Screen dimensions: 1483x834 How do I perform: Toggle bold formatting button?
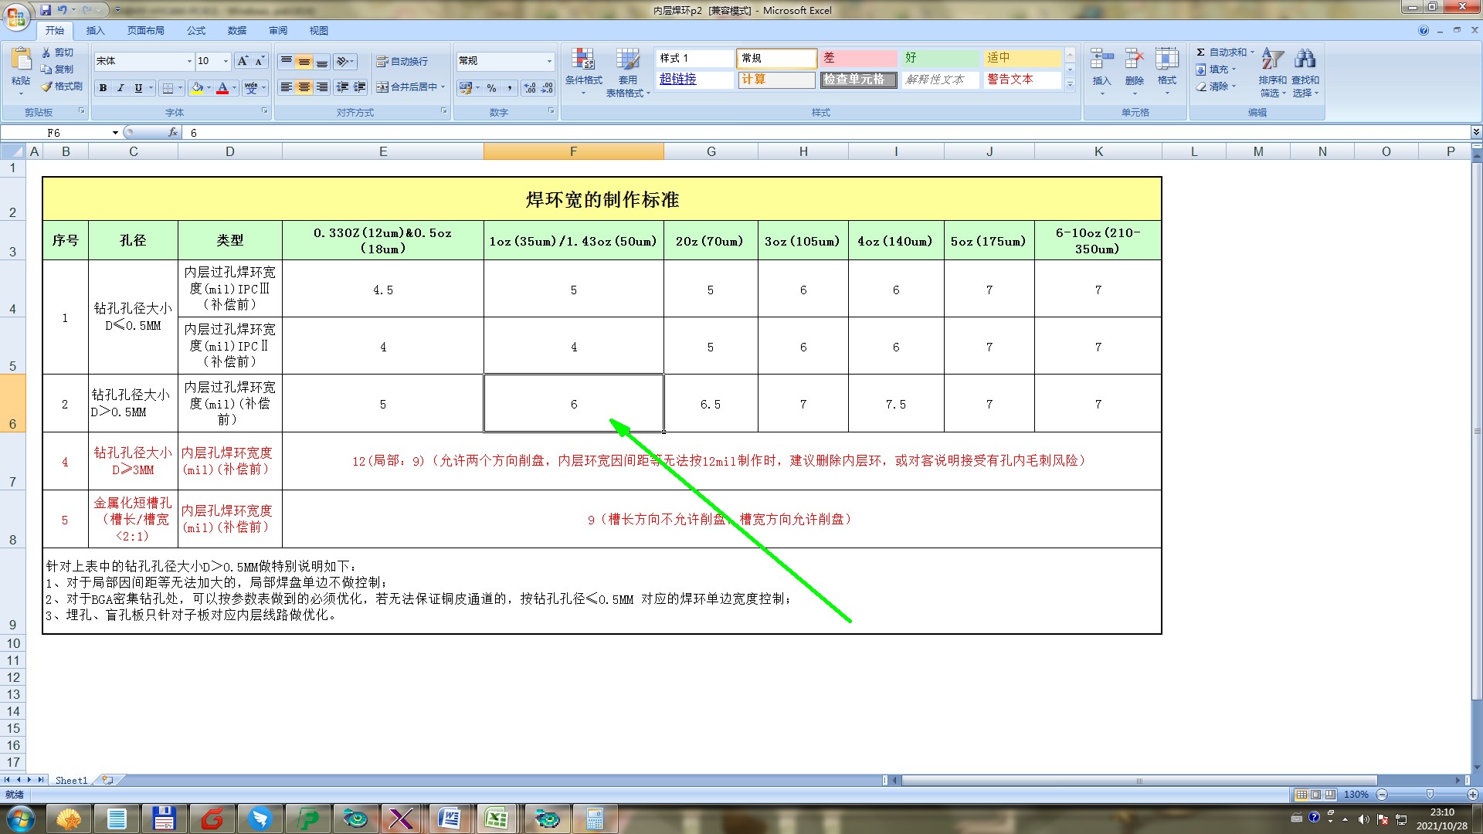coord(103,88)
